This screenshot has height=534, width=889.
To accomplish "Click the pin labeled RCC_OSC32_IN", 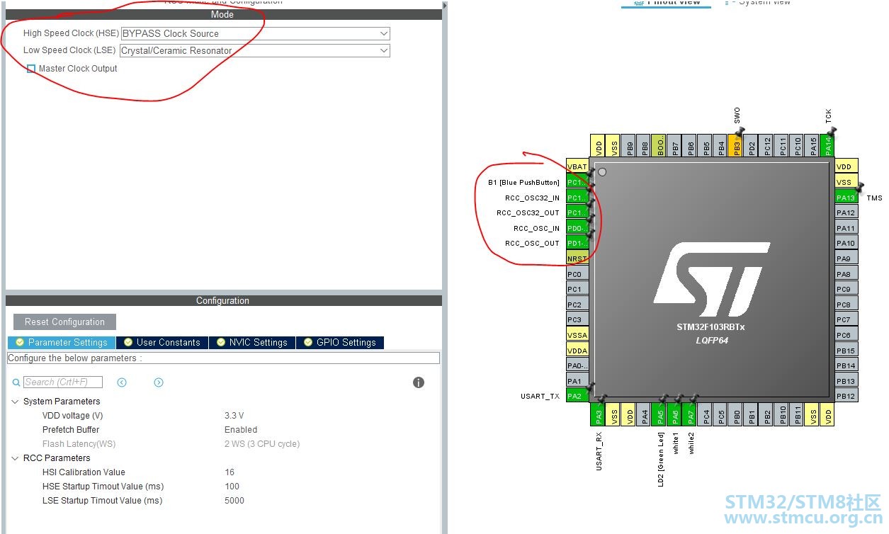I will pyautogui.click(x=577, y=198).
